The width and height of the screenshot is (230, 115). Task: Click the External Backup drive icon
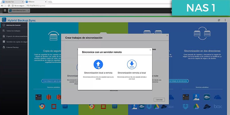point(4,47)
